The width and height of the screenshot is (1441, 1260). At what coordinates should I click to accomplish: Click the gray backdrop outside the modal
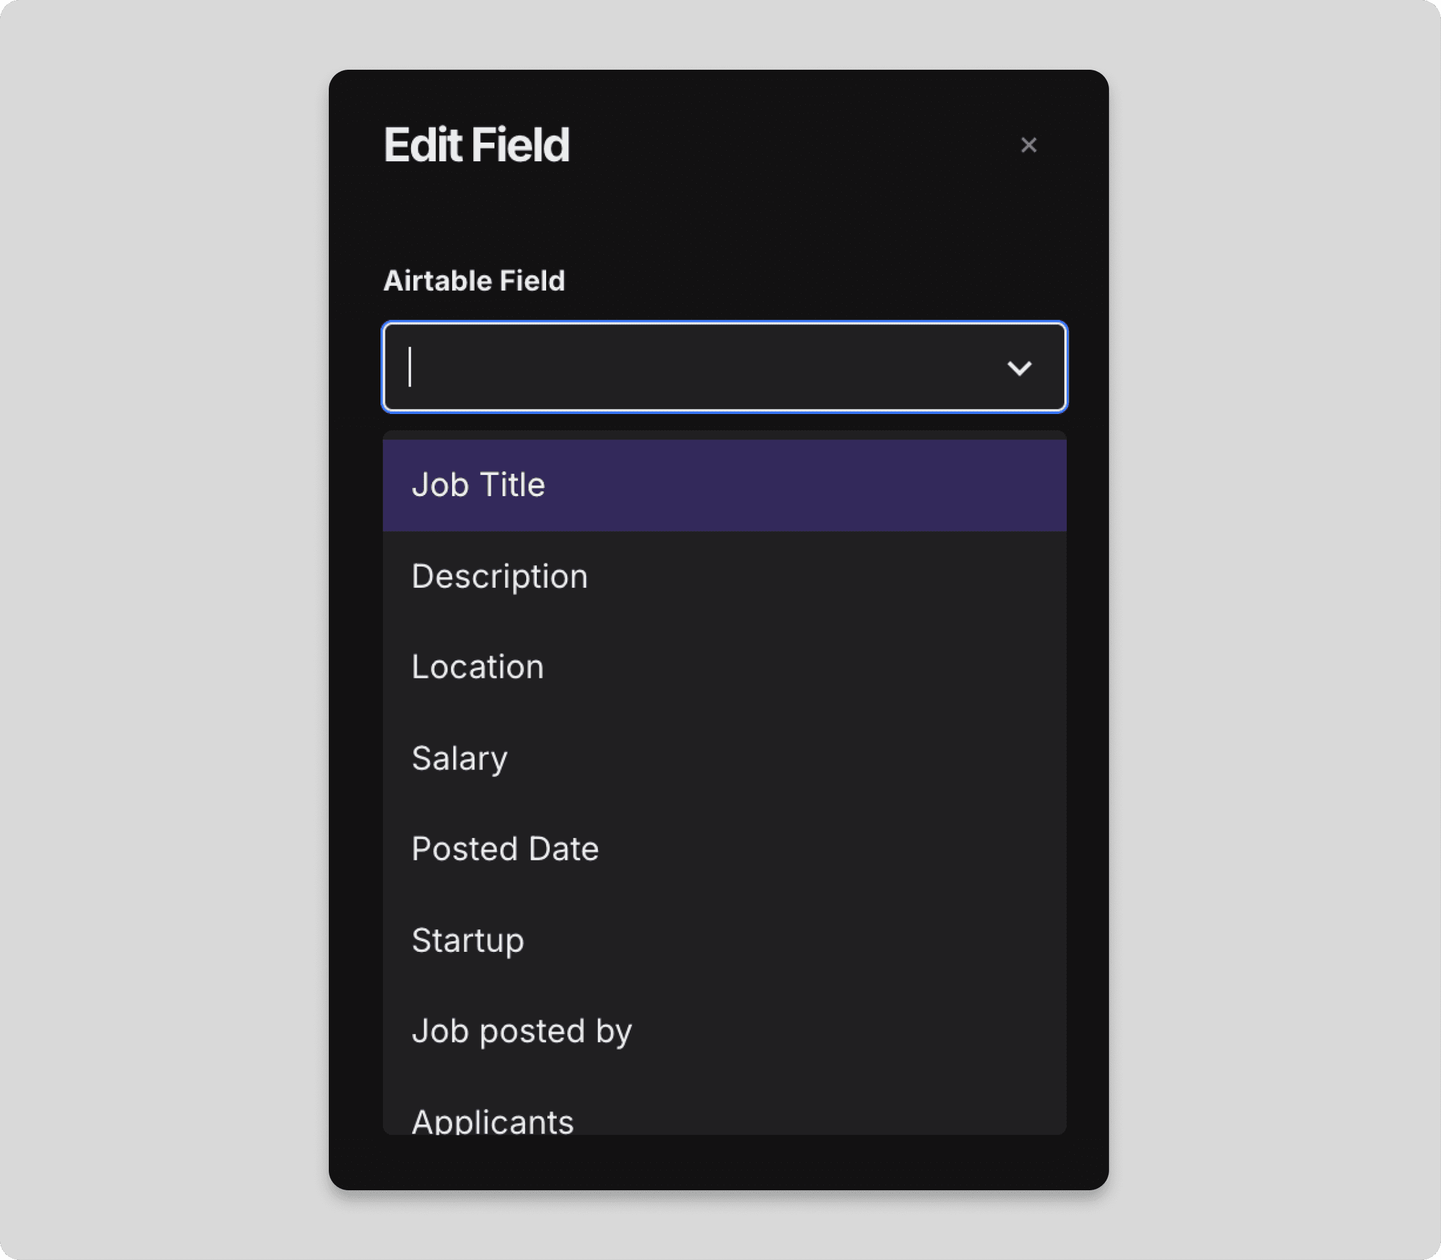click(162, 633)
